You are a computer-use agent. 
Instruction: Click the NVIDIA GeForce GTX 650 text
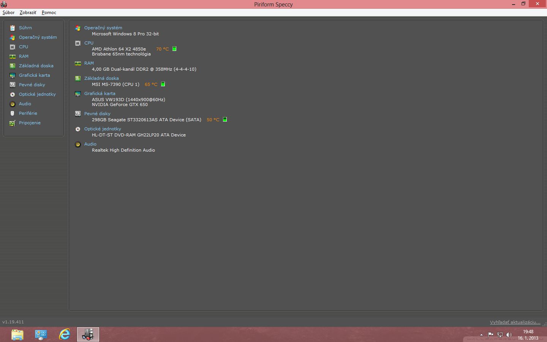120,104
